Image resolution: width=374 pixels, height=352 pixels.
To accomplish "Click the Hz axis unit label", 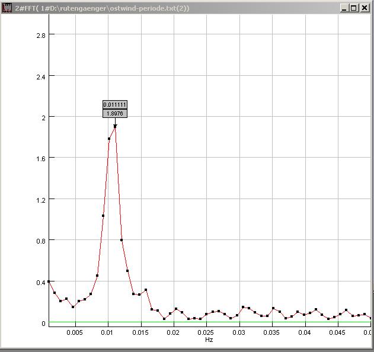I will point(209,340).
